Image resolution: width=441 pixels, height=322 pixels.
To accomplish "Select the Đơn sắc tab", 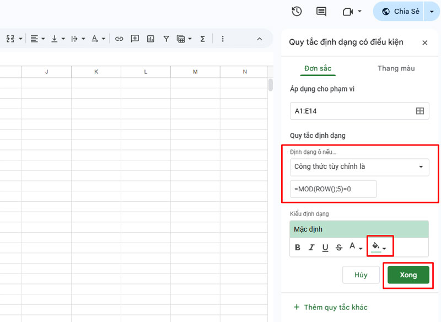I will [x=318, y=68].
